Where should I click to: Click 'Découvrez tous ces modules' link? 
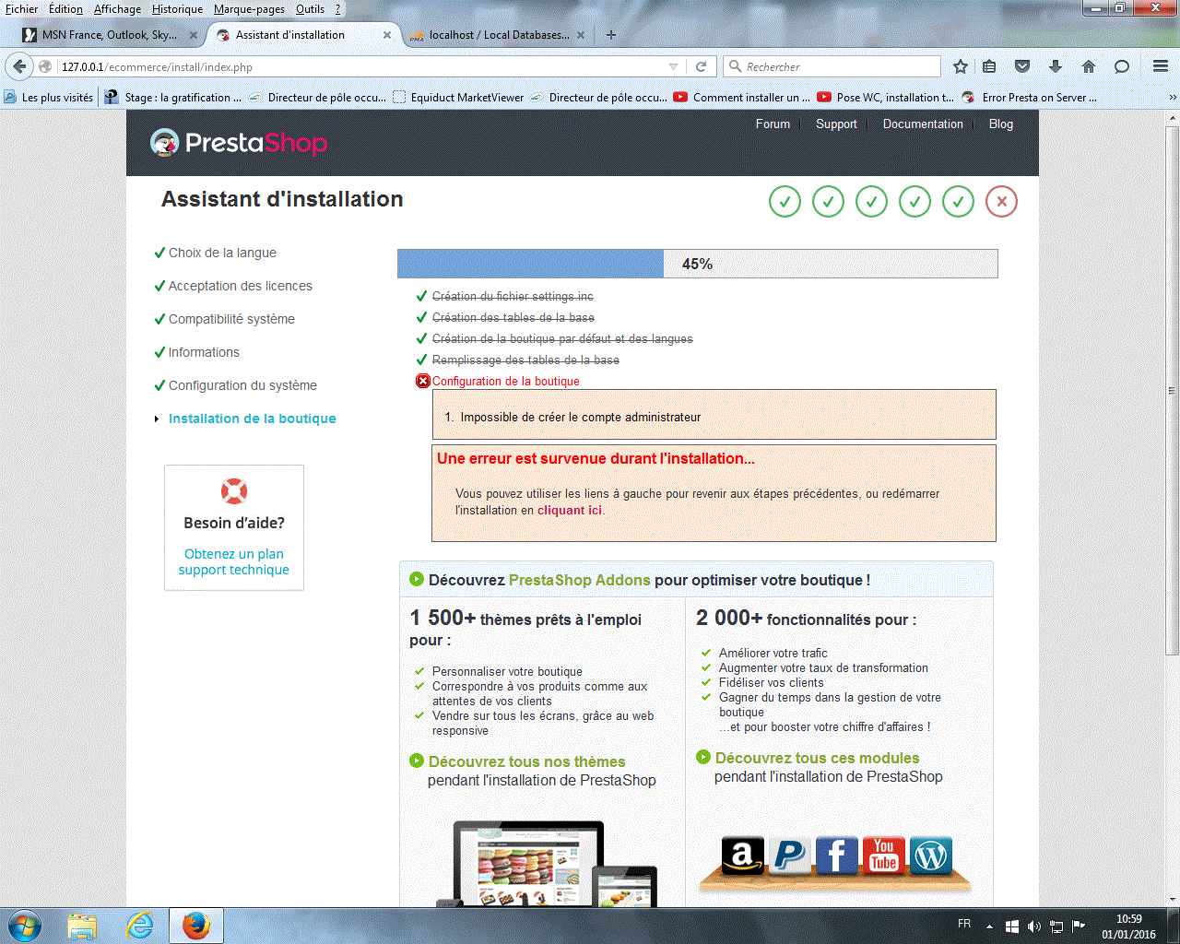(x=817, y=758)
